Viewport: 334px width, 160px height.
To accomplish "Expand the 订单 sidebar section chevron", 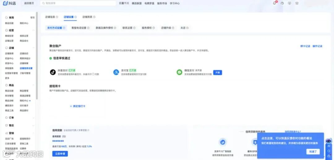I will tap(33, 118).
